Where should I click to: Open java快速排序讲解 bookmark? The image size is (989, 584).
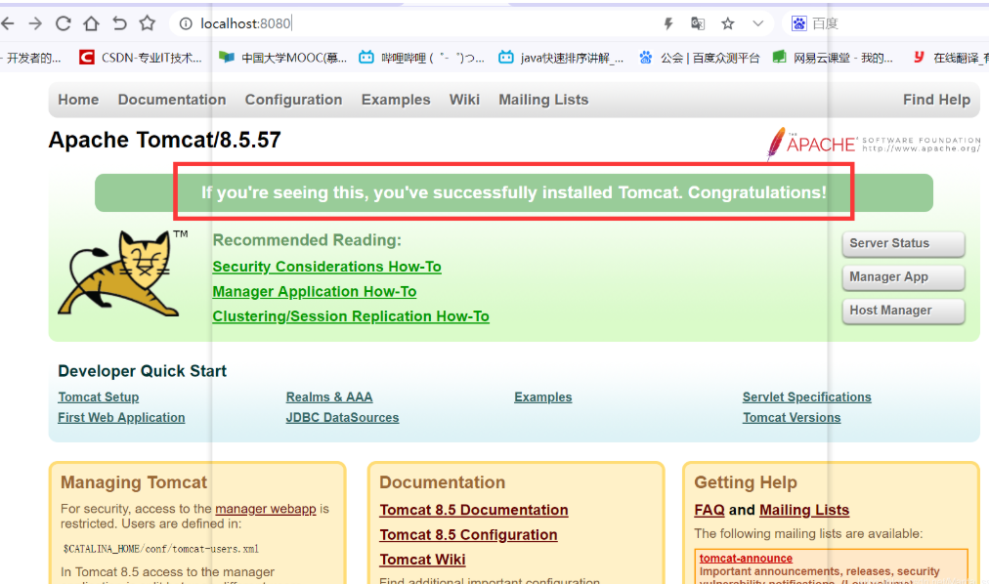click(561, 58)
